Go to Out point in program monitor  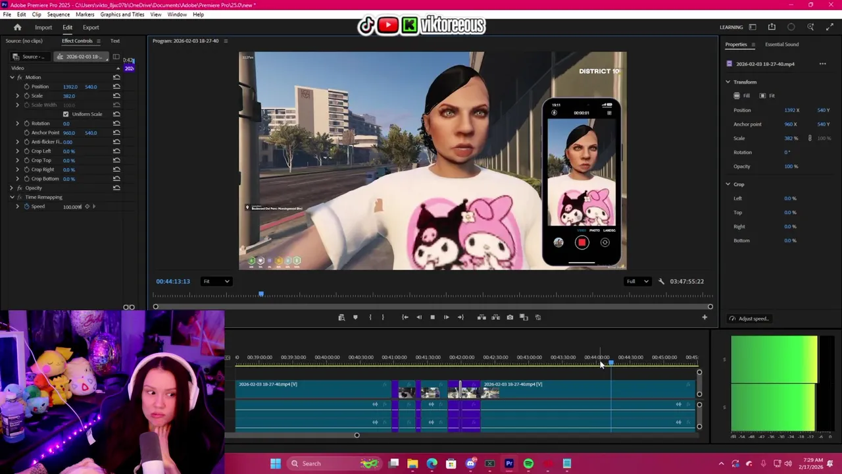[460, 317]
